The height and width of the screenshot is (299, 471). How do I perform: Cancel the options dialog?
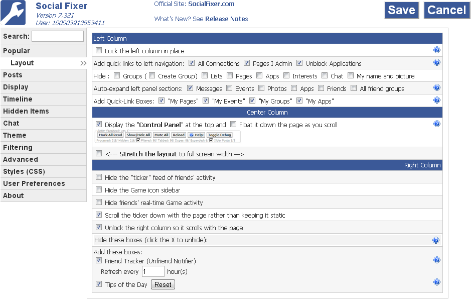[447, 10]
